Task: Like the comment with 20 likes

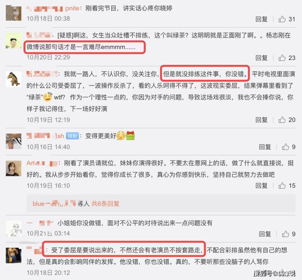Action: [282, 119]
